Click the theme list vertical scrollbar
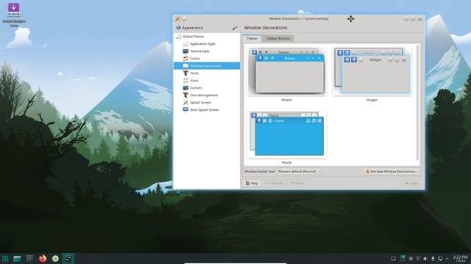Image resolution: width=471 pixels, height=264 pixels. [417, 103]
